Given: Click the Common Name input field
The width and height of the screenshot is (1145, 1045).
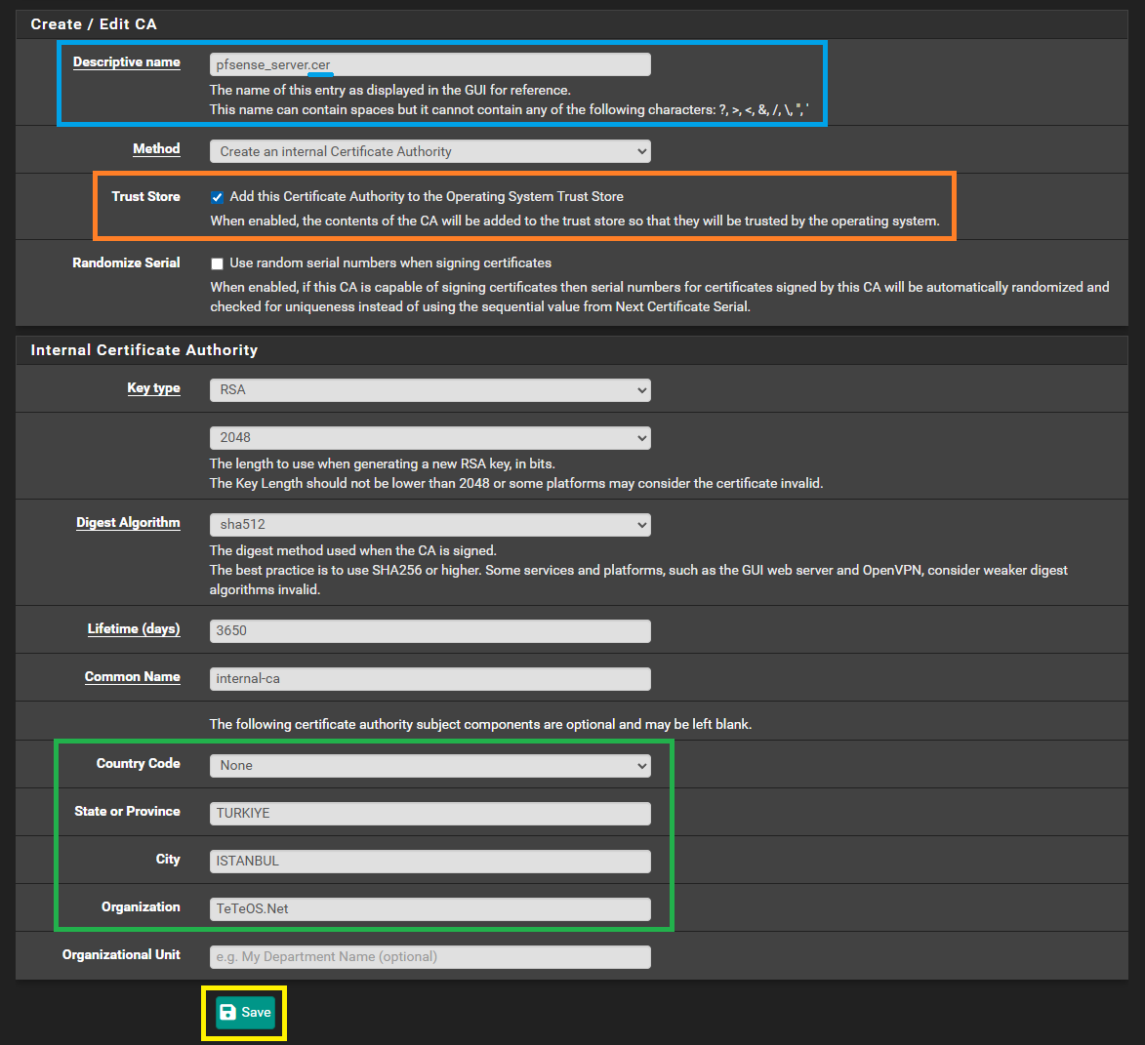Looking at the screenshot, I should coord(430,679).
